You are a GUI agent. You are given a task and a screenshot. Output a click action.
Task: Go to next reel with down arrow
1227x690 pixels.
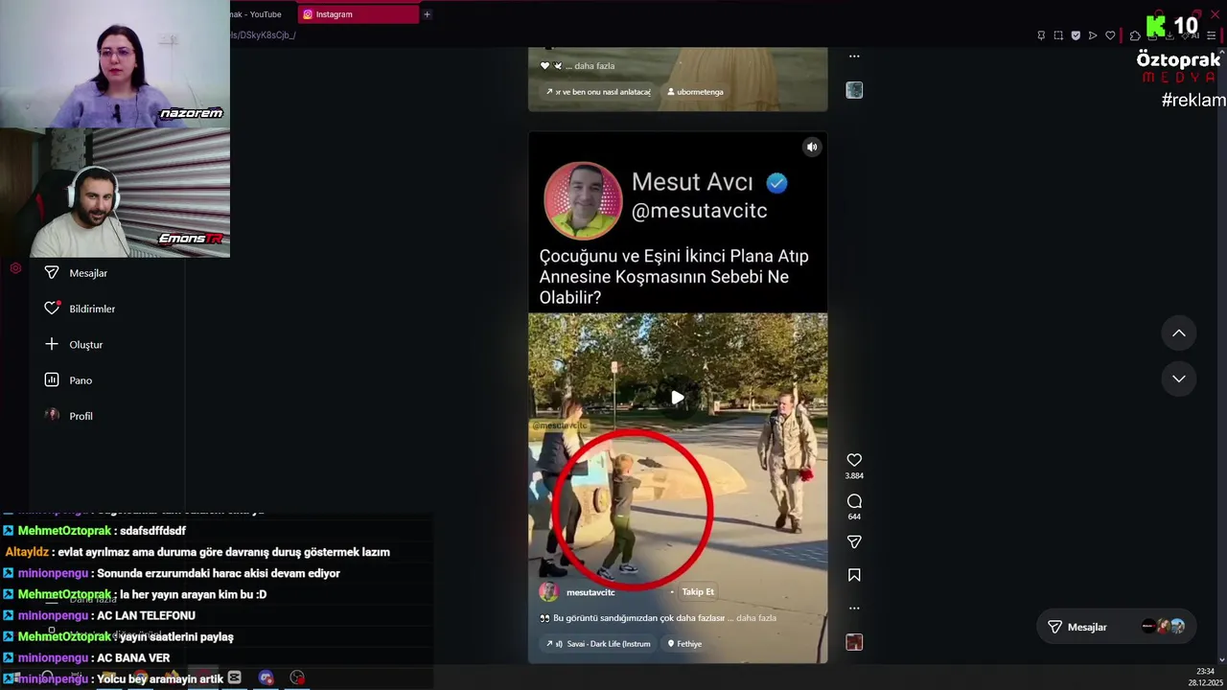1179,379
